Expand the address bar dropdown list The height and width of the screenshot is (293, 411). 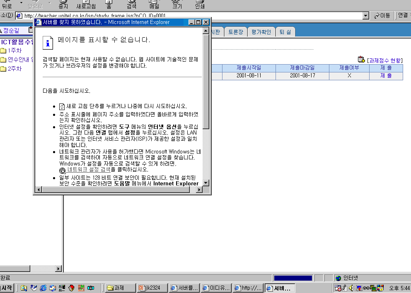tap(366, 16)
